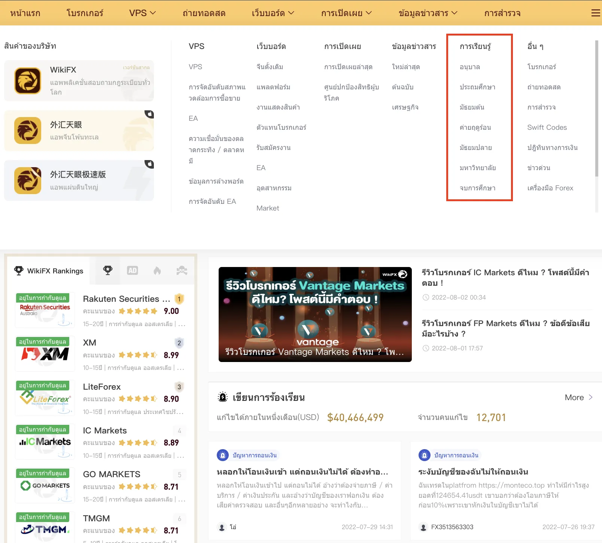Open ค่ายฤดูร้อน under การเรียนรู้

(x=475, y=128)
